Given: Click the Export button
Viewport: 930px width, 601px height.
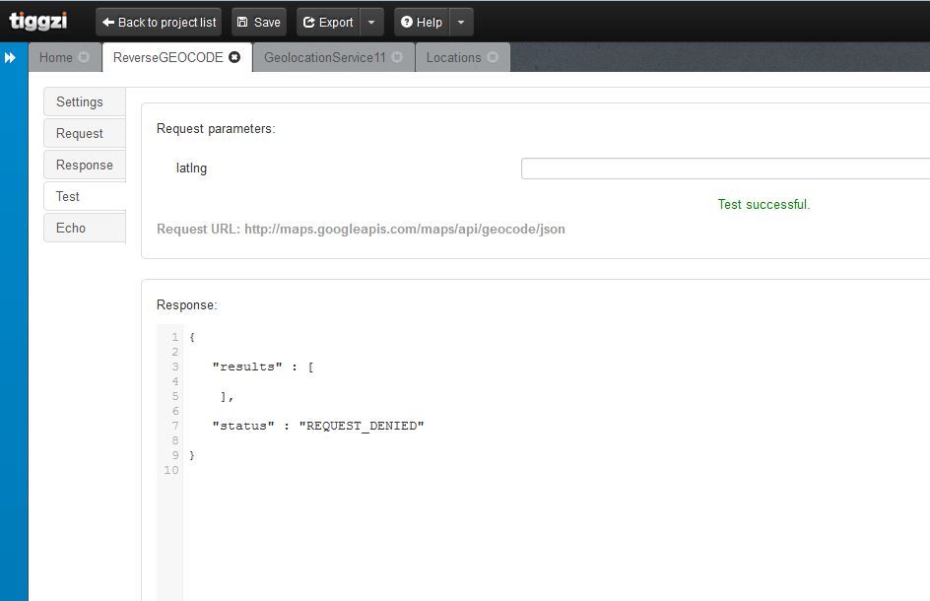Looking at the screenshot, I should [327, 22].
